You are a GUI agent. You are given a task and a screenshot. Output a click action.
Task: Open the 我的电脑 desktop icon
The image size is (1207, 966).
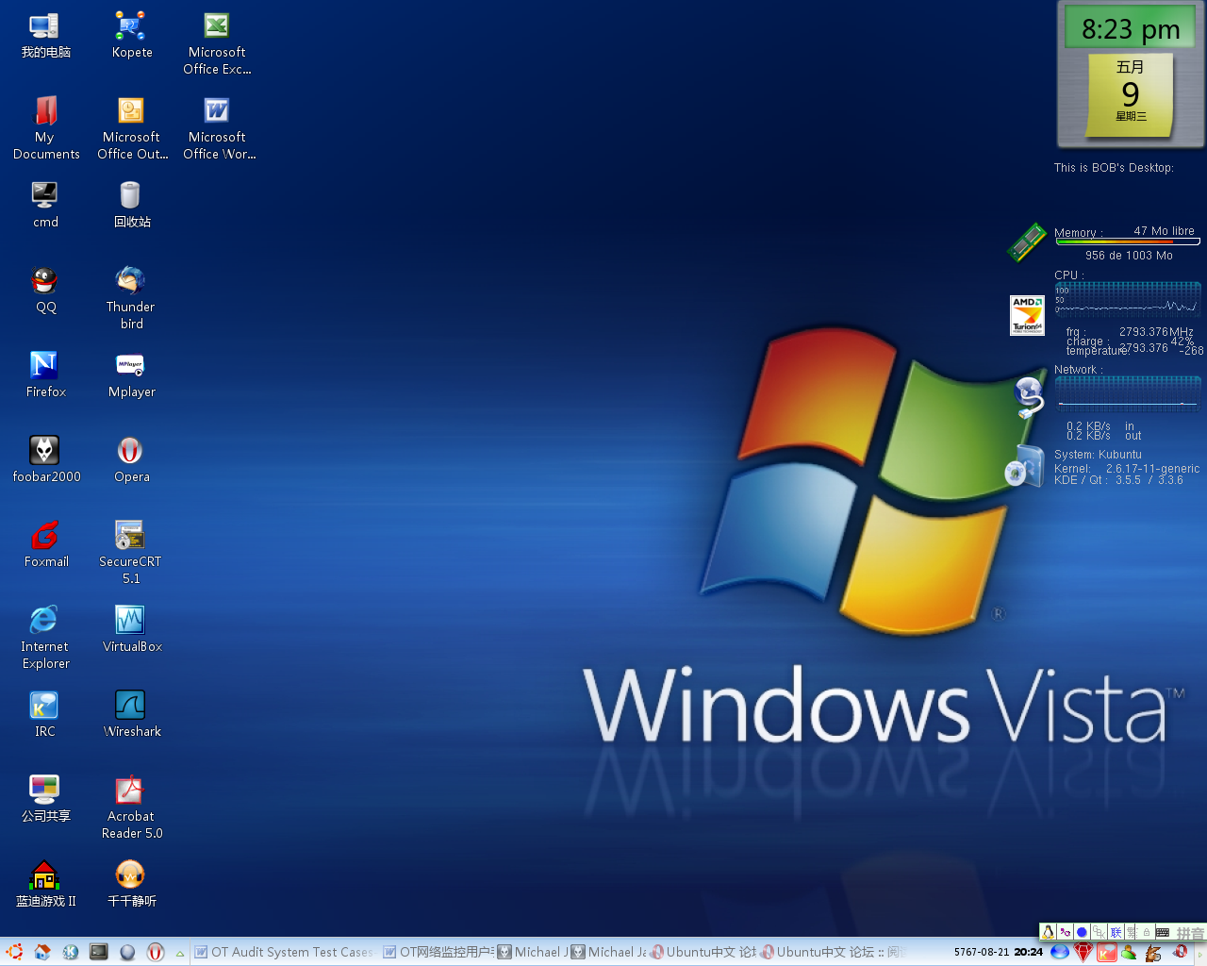[44, 36]
